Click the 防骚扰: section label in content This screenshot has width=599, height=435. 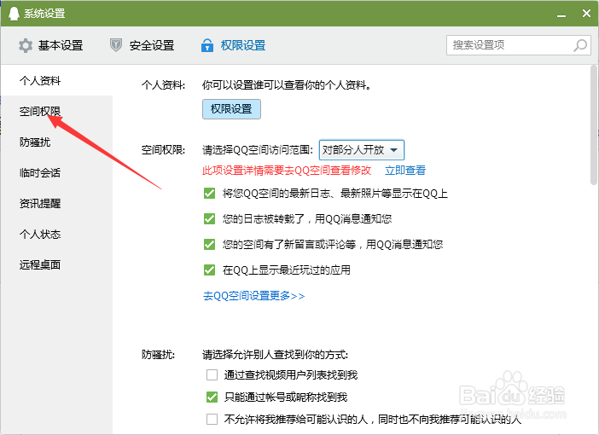158,355
